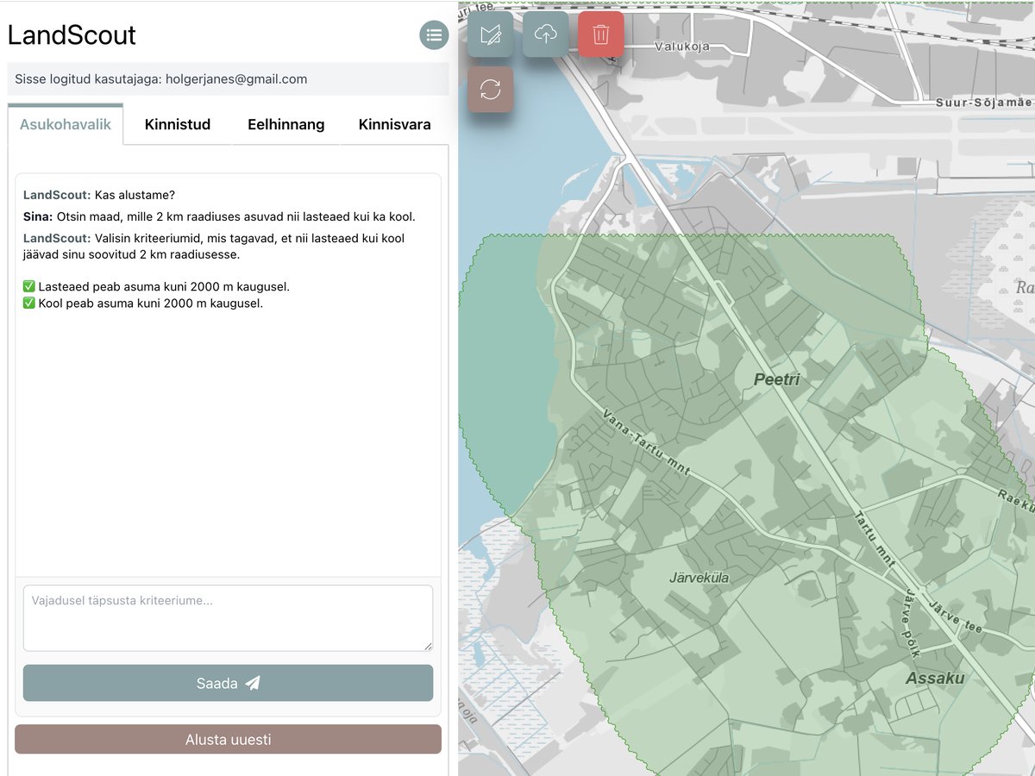The image size is (1035, 776).
Task: Click the green checkmark for Kool criterion
Action: tap(29, 304)
